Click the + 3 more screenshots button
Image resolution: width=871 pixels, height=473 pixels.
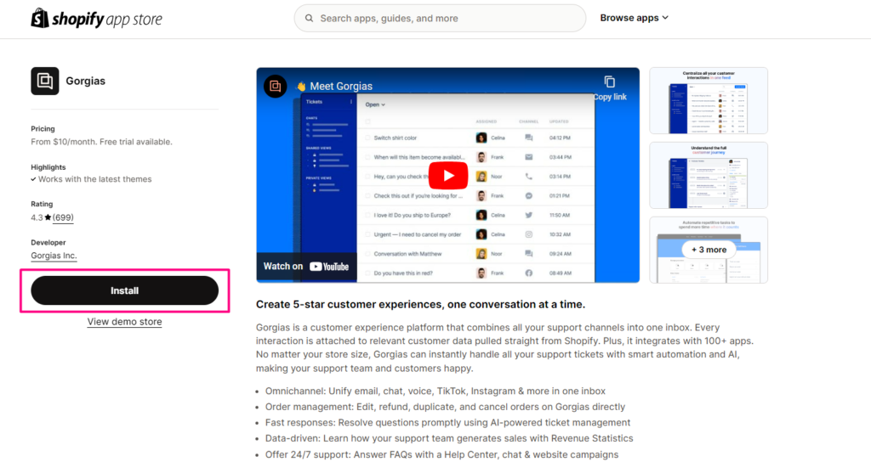point(709,250)
